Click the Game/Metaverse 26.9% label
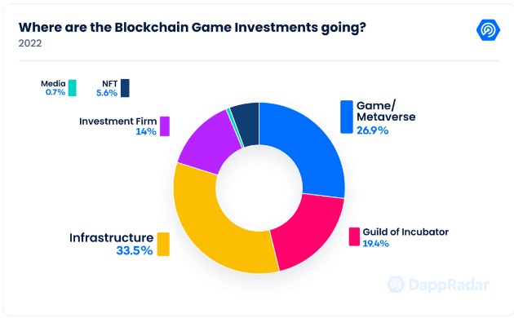514x318 pixels. click(386, 117)
